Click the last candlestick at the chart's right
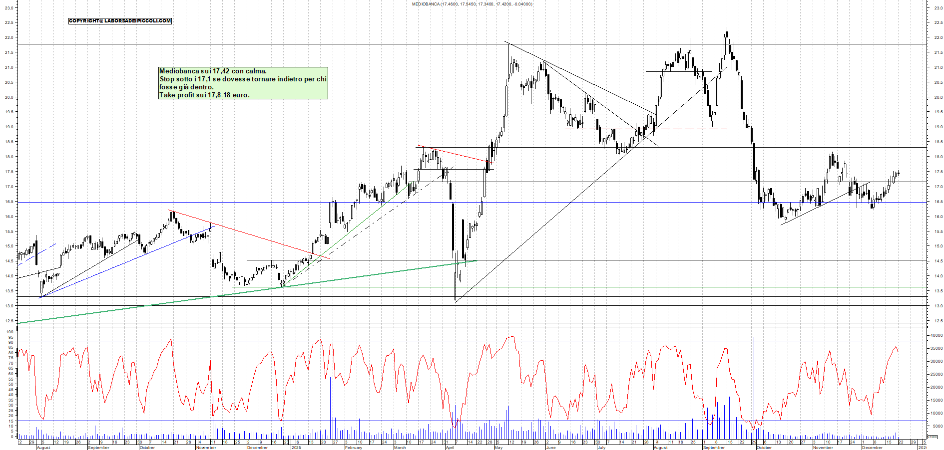This screenshot has width=944, height=450. point(898,174)
